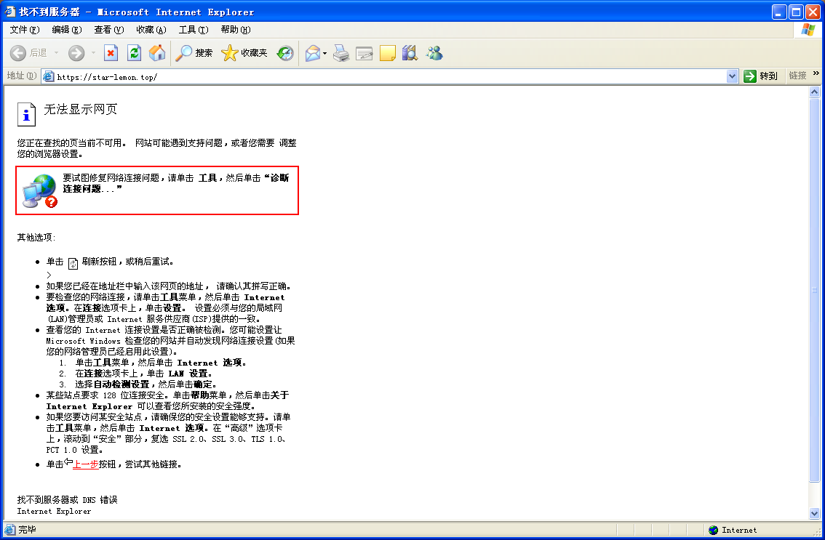Open the 收藏(A) menu

point(151,30)
